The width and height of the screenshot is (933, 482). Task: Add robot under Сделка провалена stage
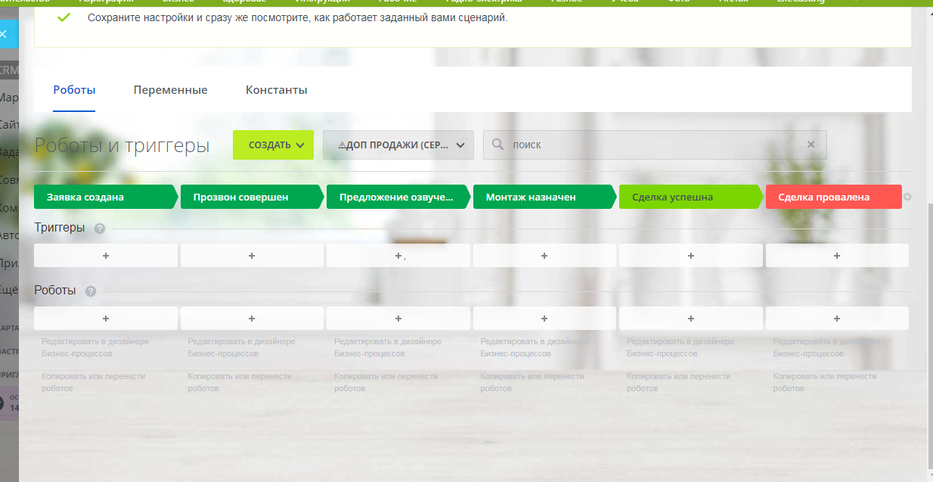coord(837,319)
